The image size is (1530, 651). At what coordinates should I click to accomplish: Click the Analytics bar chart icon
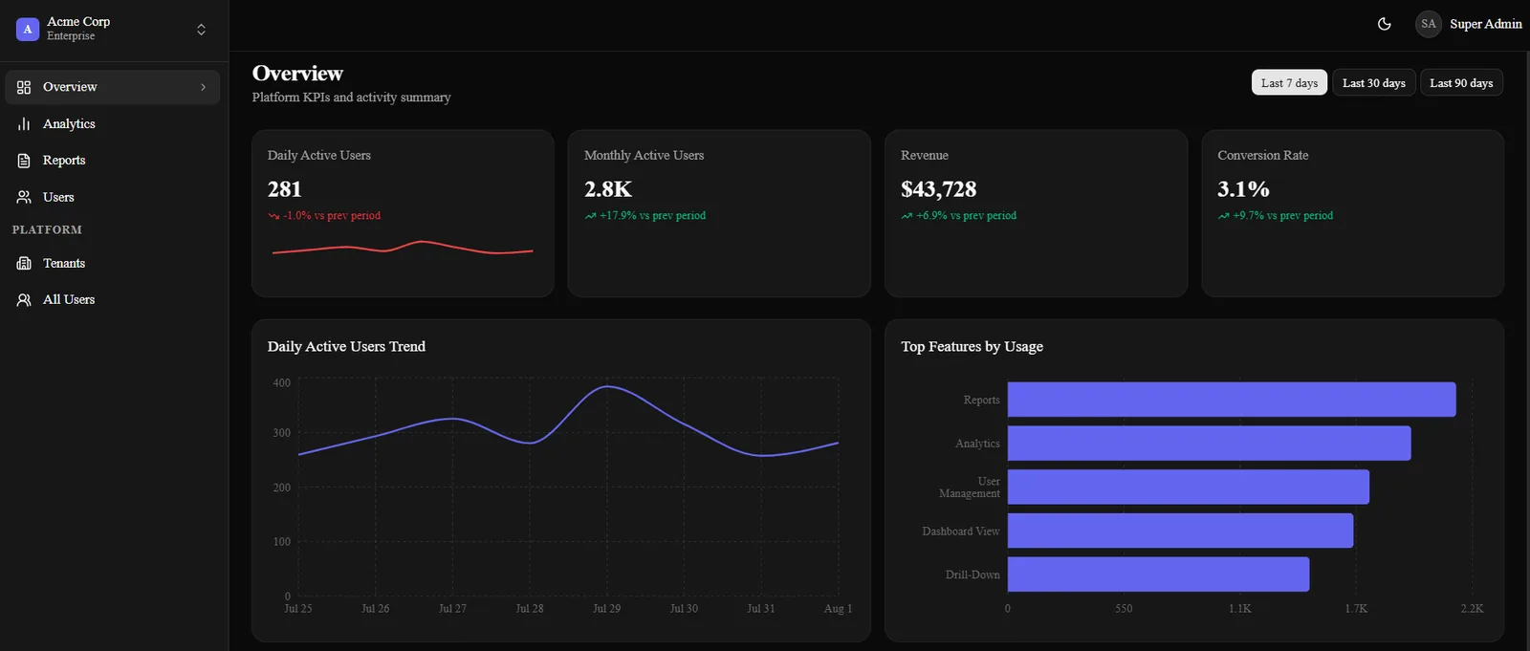[24, 124]
